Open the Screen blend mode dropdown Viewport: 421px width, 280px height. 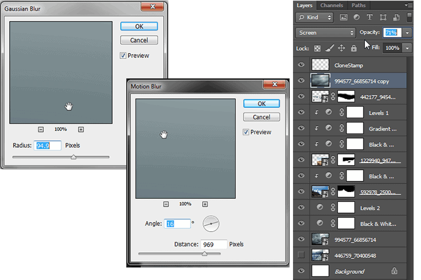coord(325,33)
